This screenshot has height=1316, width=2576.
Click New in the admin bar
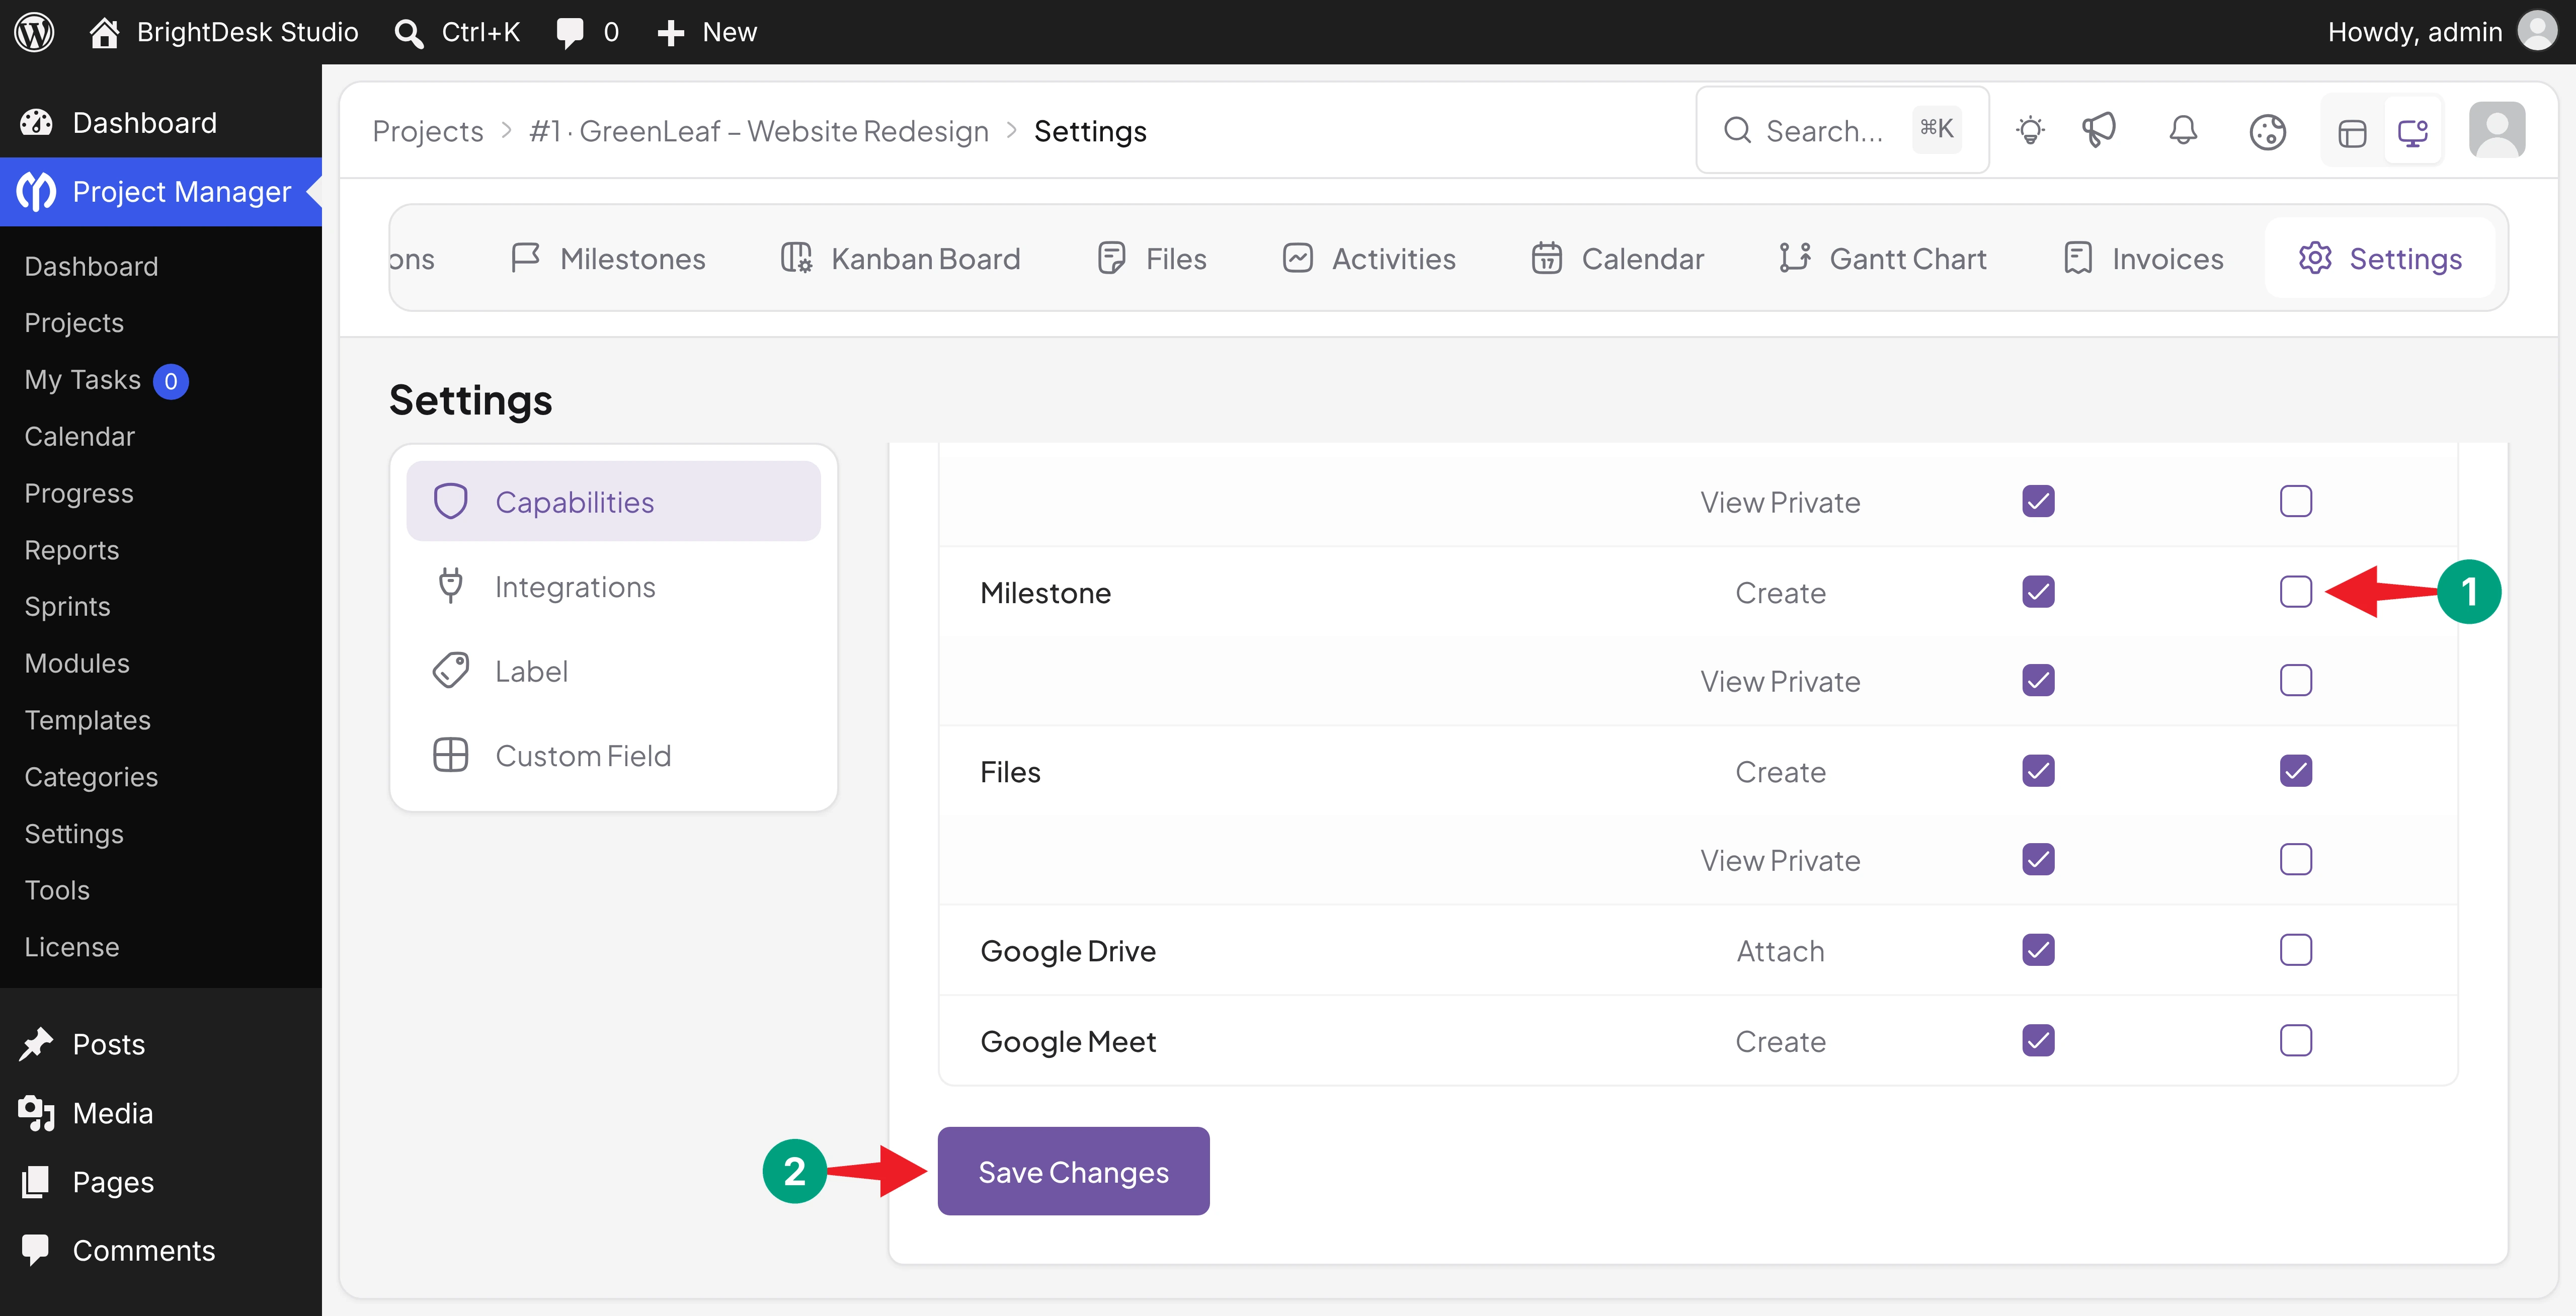[707, 32]
